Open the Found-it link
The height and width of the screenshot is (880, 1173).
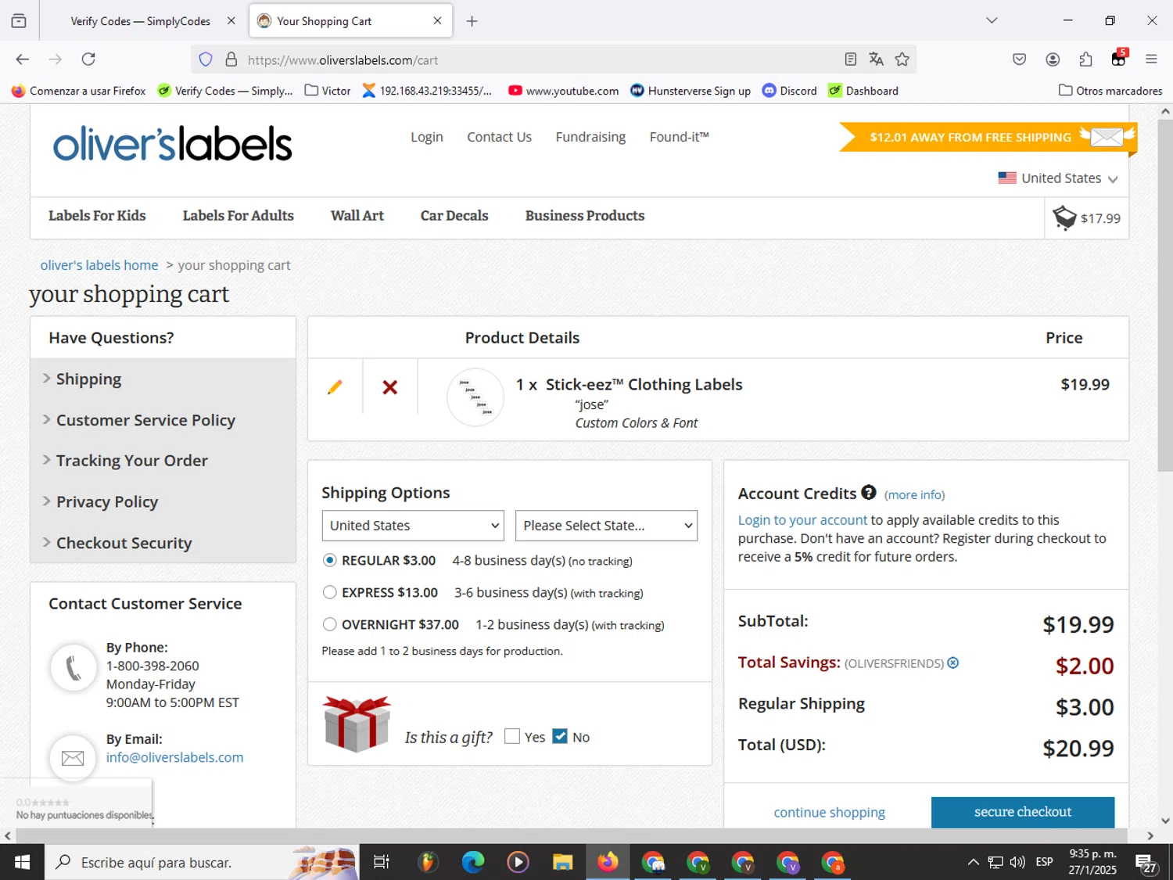(x=680, y=137)
